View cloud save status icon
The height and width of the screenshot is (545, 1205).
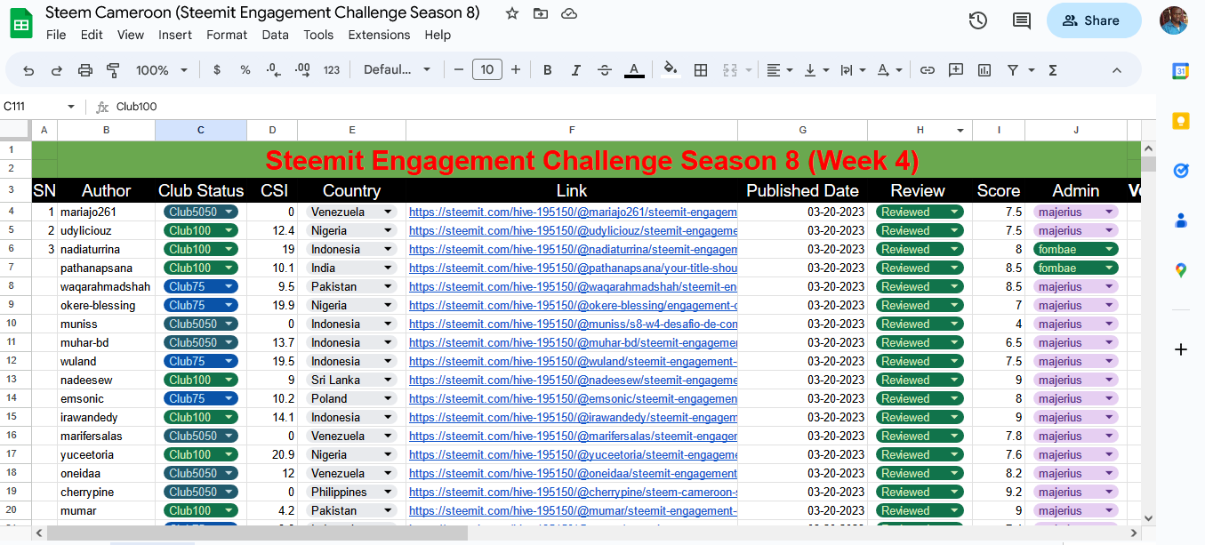[569, 13]
